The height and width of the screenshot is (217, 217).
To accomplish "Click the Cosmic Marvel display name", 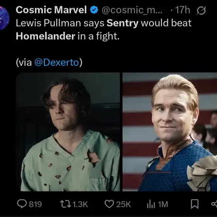I will (51, 10).
